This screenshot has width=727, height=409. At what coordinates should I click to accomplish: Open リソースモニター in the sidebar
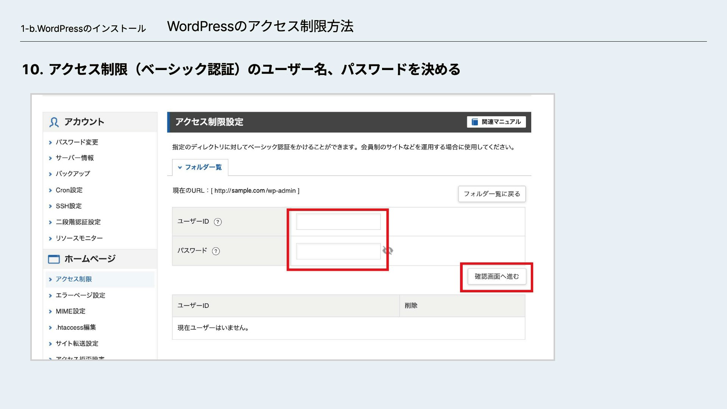click(x=79, y=238)
